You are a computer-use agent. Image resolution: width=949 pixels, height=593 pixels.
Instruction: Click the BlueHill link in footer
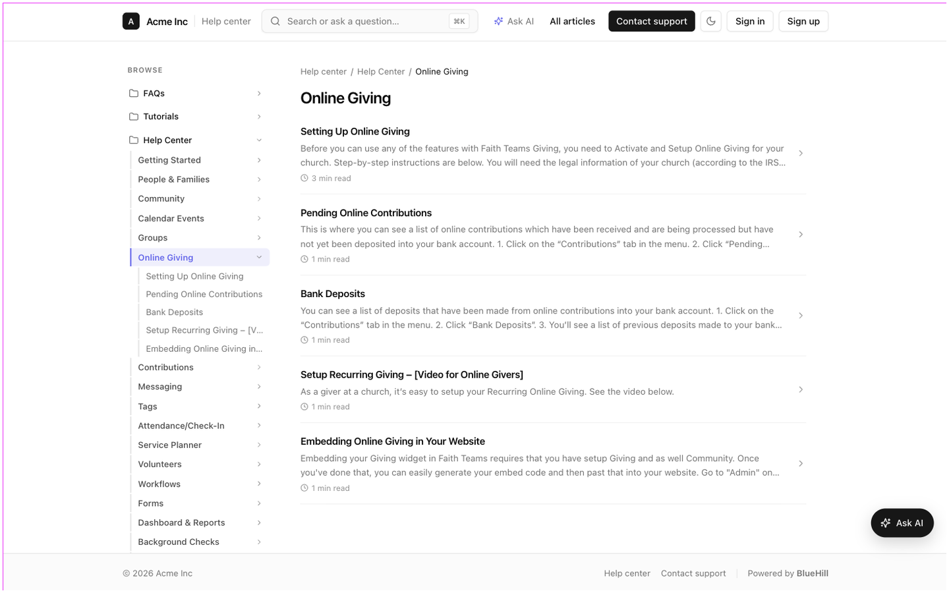coord(813,574)
